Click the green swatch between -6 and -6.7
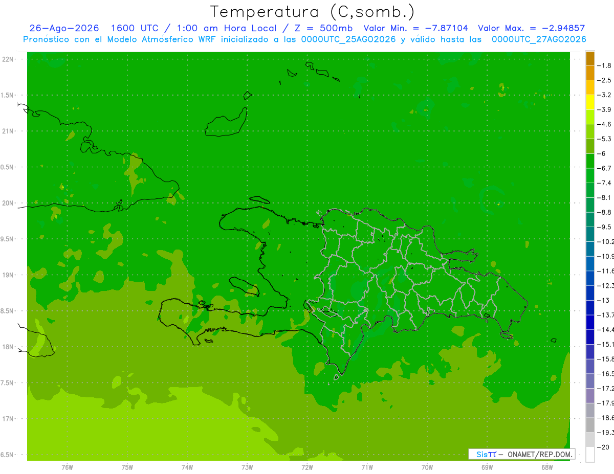 click(590, 161)
